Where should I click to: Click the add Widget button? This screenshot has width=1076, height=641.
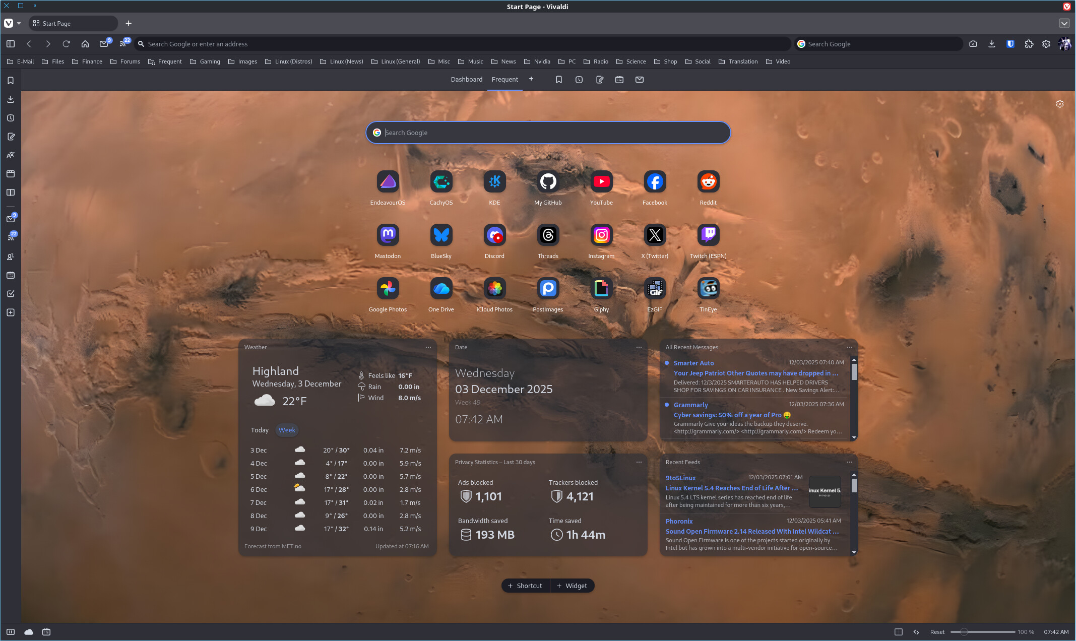[572, 586]
